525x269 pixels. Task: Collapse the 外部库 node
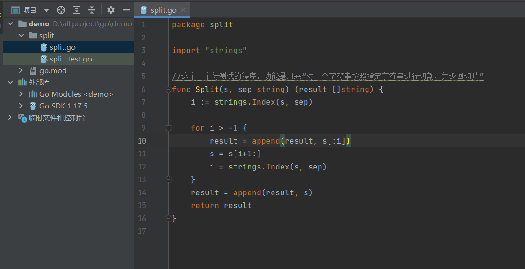10,82
